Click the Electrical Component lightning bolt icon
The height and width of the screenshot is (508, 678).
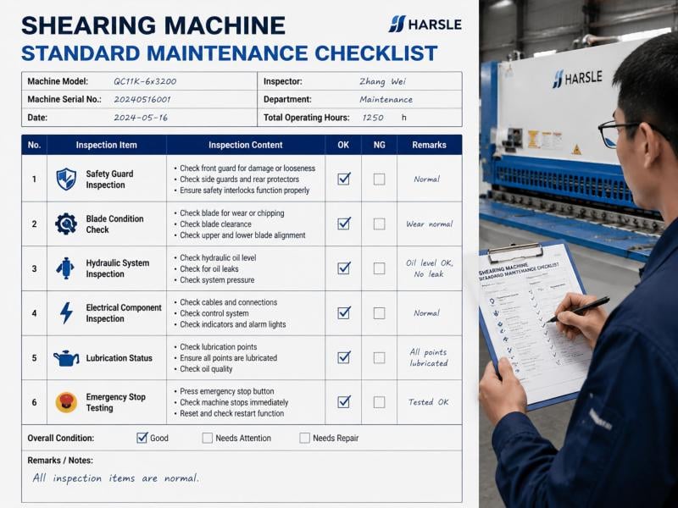pyautogui.click(x=66, y=312)
